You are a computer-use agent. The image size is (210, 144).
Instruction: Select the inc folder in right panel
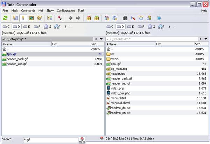pos(157,54)
